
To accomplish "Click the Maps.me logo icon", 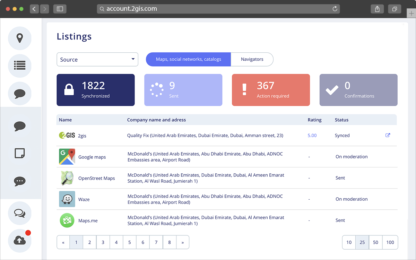I will [x=67, y=220].
